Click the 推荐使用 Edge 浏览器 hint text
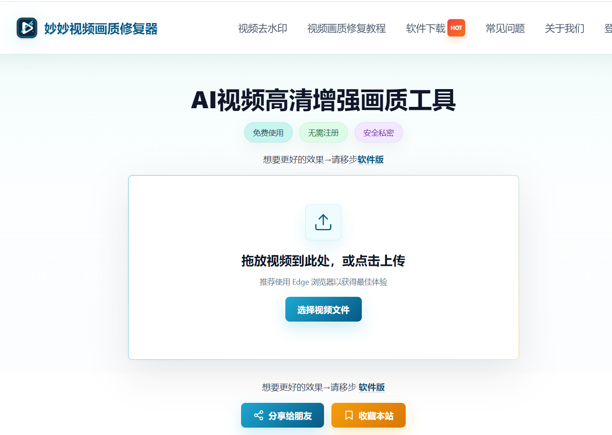This screenshot has height=435, width=612. (x=324, y=282)
